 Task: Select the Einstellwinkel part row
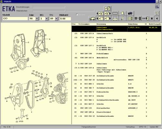116,112
